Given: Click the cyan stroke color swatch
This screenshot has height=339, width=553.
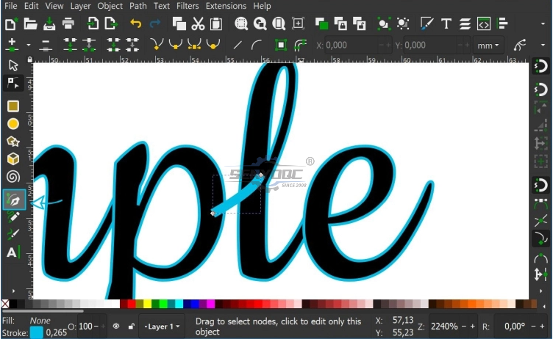Looking at the screenshot, I should [36, 332].
